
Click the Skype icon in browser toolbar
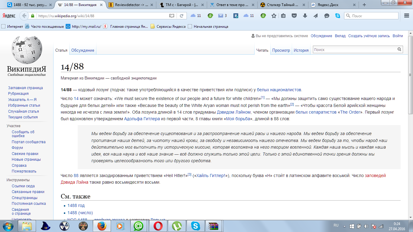point(337,16)
